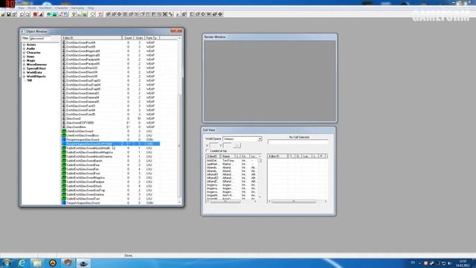Expand the Audio category in Object Window
This screenshot has width=476, height=268.
pyautogui.click(x=24, y=48)
